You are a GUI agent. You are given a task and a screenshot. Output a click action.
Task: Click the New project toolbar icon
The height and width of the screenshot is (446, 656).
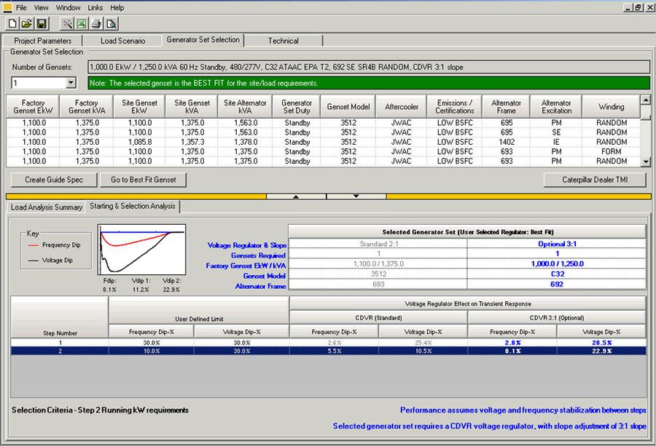click(x=12, y=24)
